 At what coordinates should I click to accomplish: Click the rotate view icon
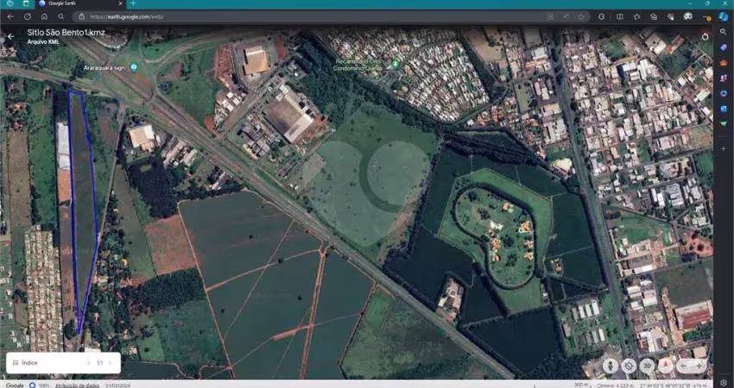click(630, 366)
